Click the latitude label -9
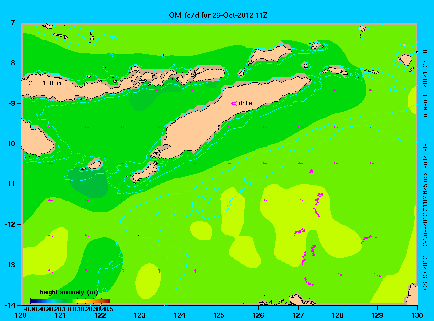This screenshot has width=434, height=321. click(x=11, y=103)
